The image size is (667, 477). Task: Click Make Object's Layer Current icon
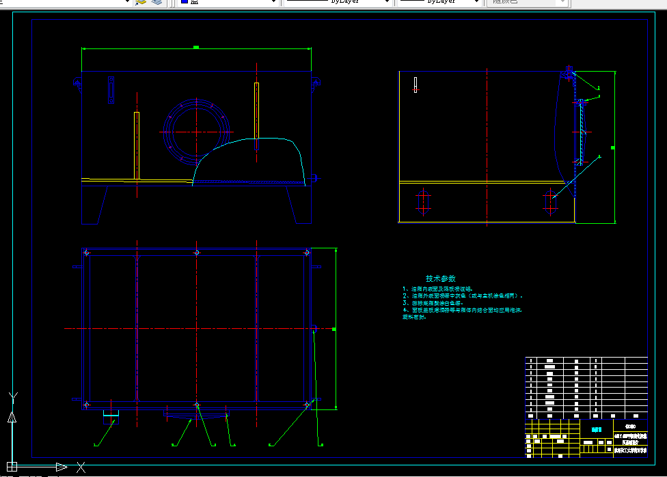141,2
